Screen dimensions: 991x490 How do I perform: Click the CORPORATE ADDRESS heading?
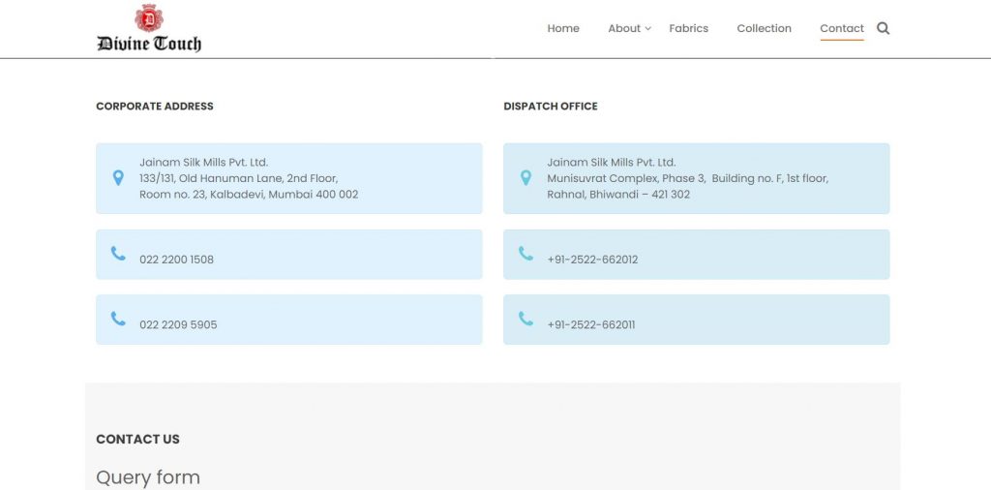click(155, 107)
